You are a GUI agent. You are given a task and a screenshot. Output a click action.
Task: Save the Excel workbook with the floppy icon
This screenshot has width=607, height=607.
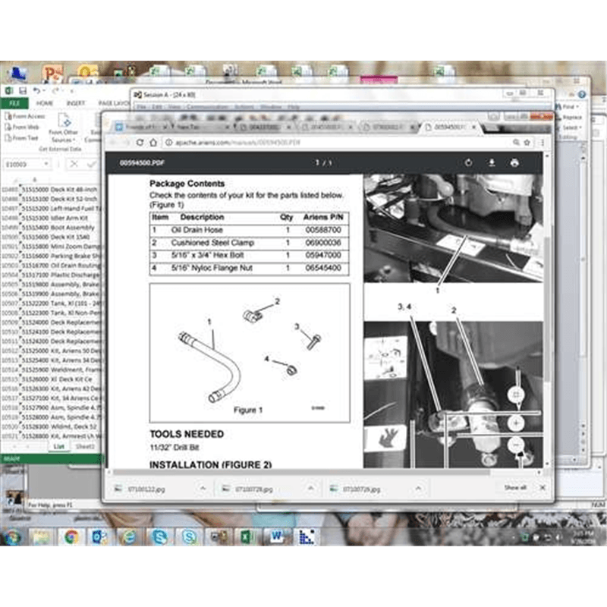point(23,90)
